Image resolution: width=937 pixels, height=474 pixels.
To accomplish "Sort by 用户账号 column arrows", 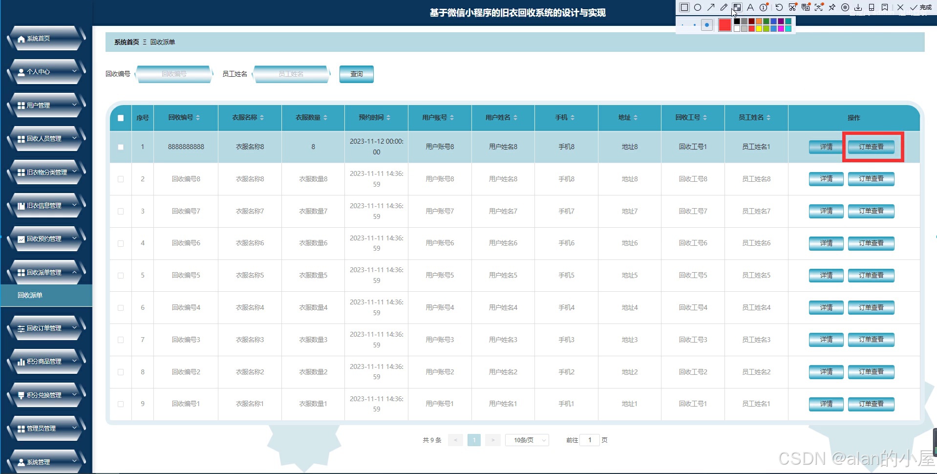I will (452, 118).
